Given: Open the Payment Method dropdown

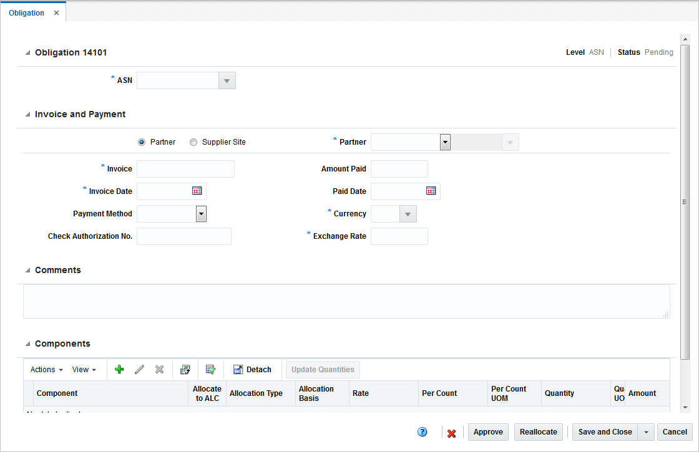Looking at the screenshot, I should [x=201, y=214].
